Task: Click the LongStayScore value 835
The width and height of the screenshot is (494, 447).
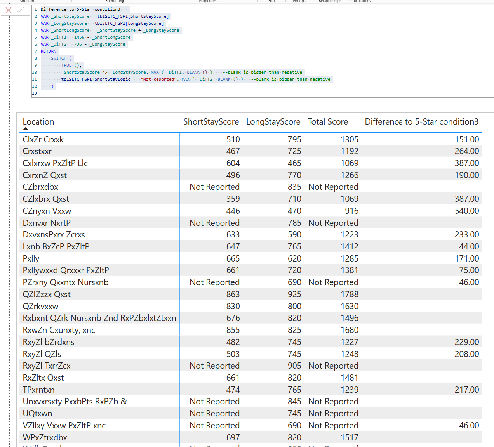Action: [x=294, y=187]
